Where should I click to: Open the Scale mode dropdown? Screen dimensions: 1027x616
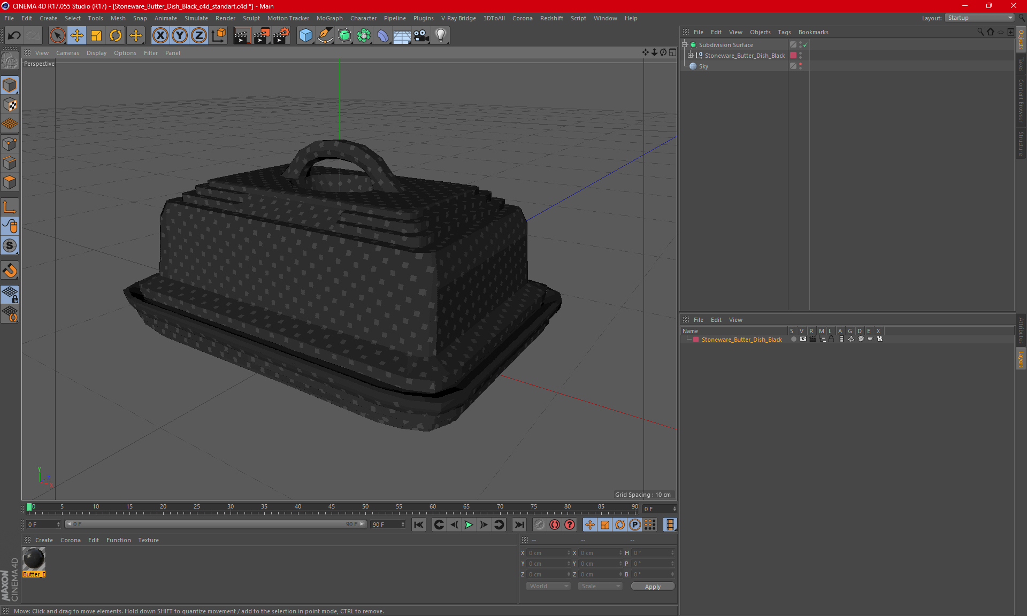click(600, 586)
